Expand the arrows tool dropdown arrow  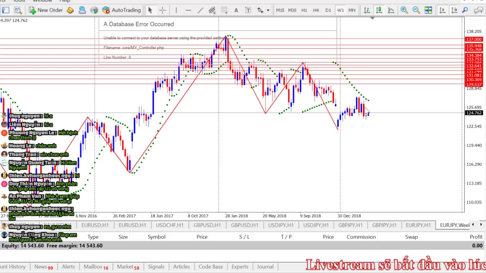(x=268, y=10)
